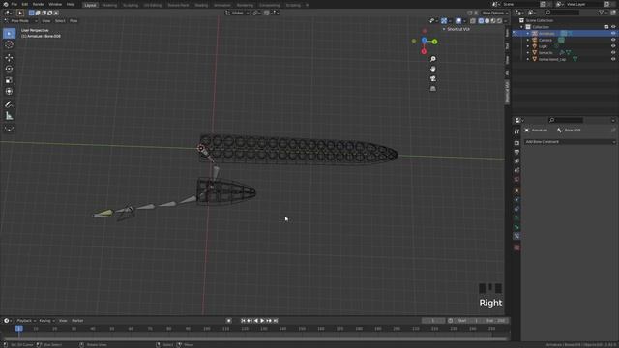Viewport: 619px width, 348px height.
Task: Select the Transform tool
Action: tap(9, 92)
